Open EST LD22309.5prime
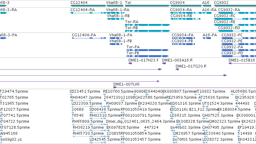The width and height of the screenshot is (256, 144). [x=87, y=103]
